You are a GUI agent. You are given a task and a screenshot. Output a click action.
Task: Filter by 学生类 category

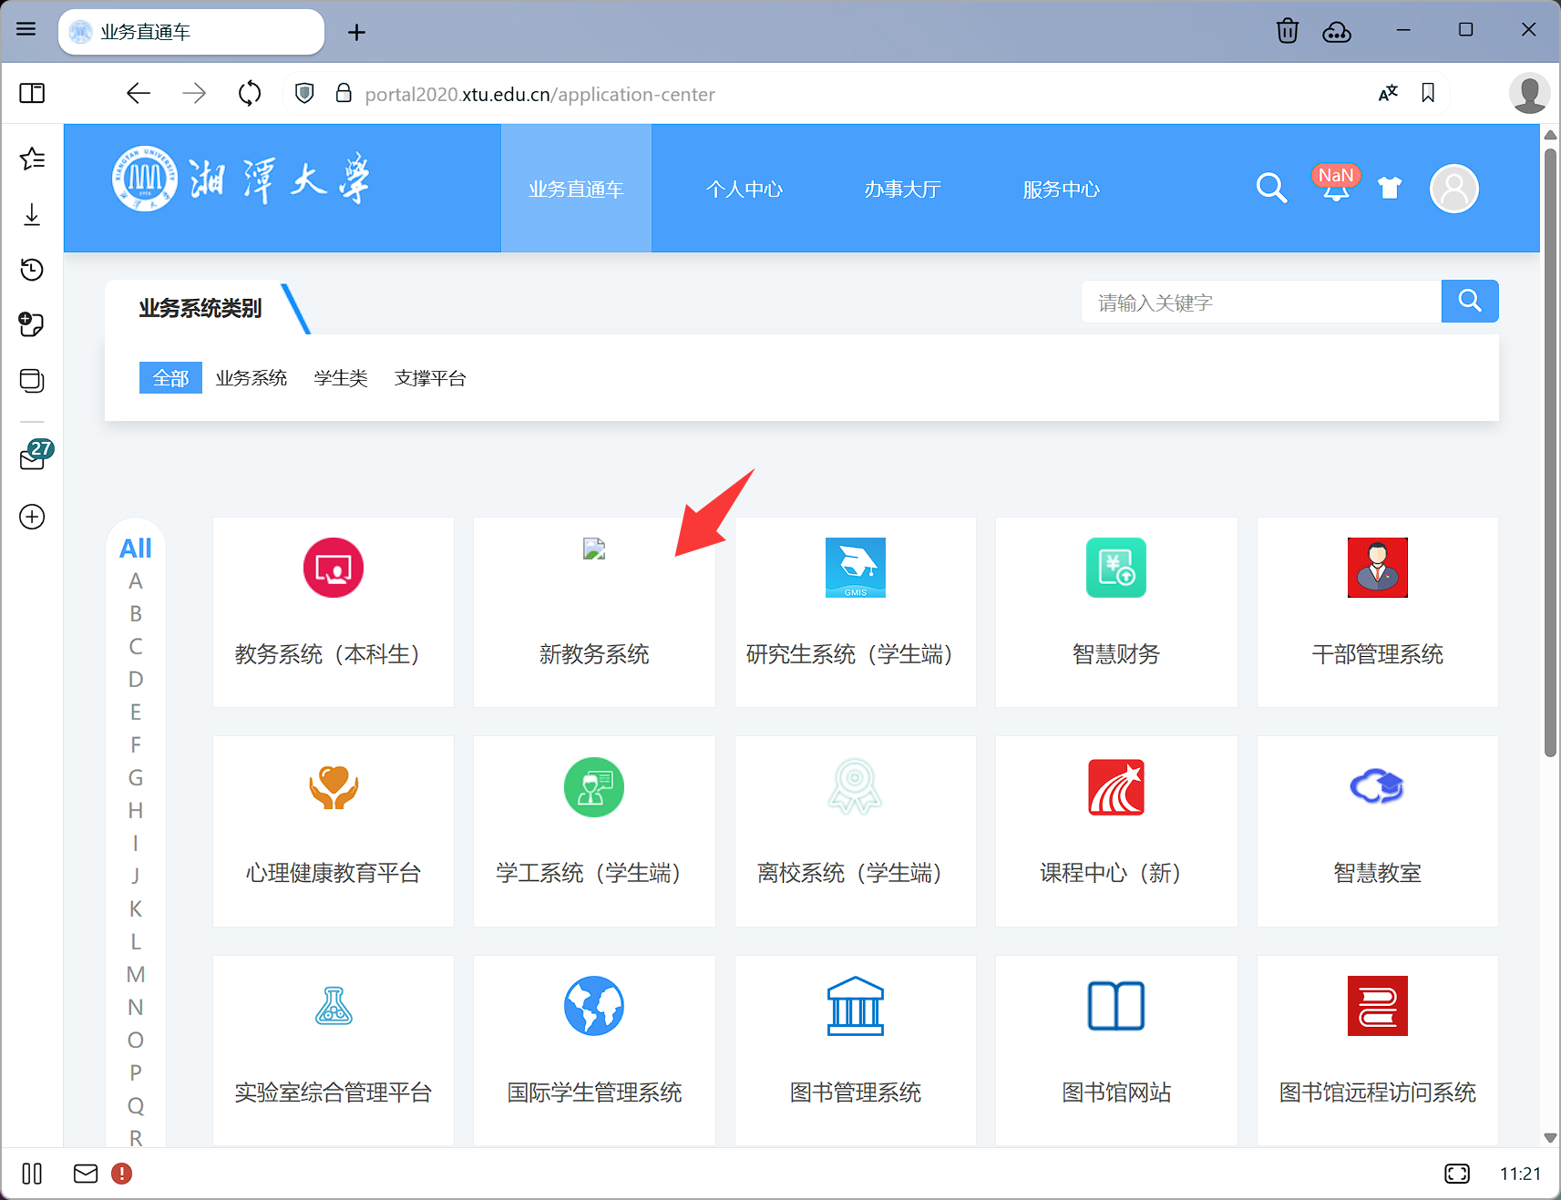(341, 378)
